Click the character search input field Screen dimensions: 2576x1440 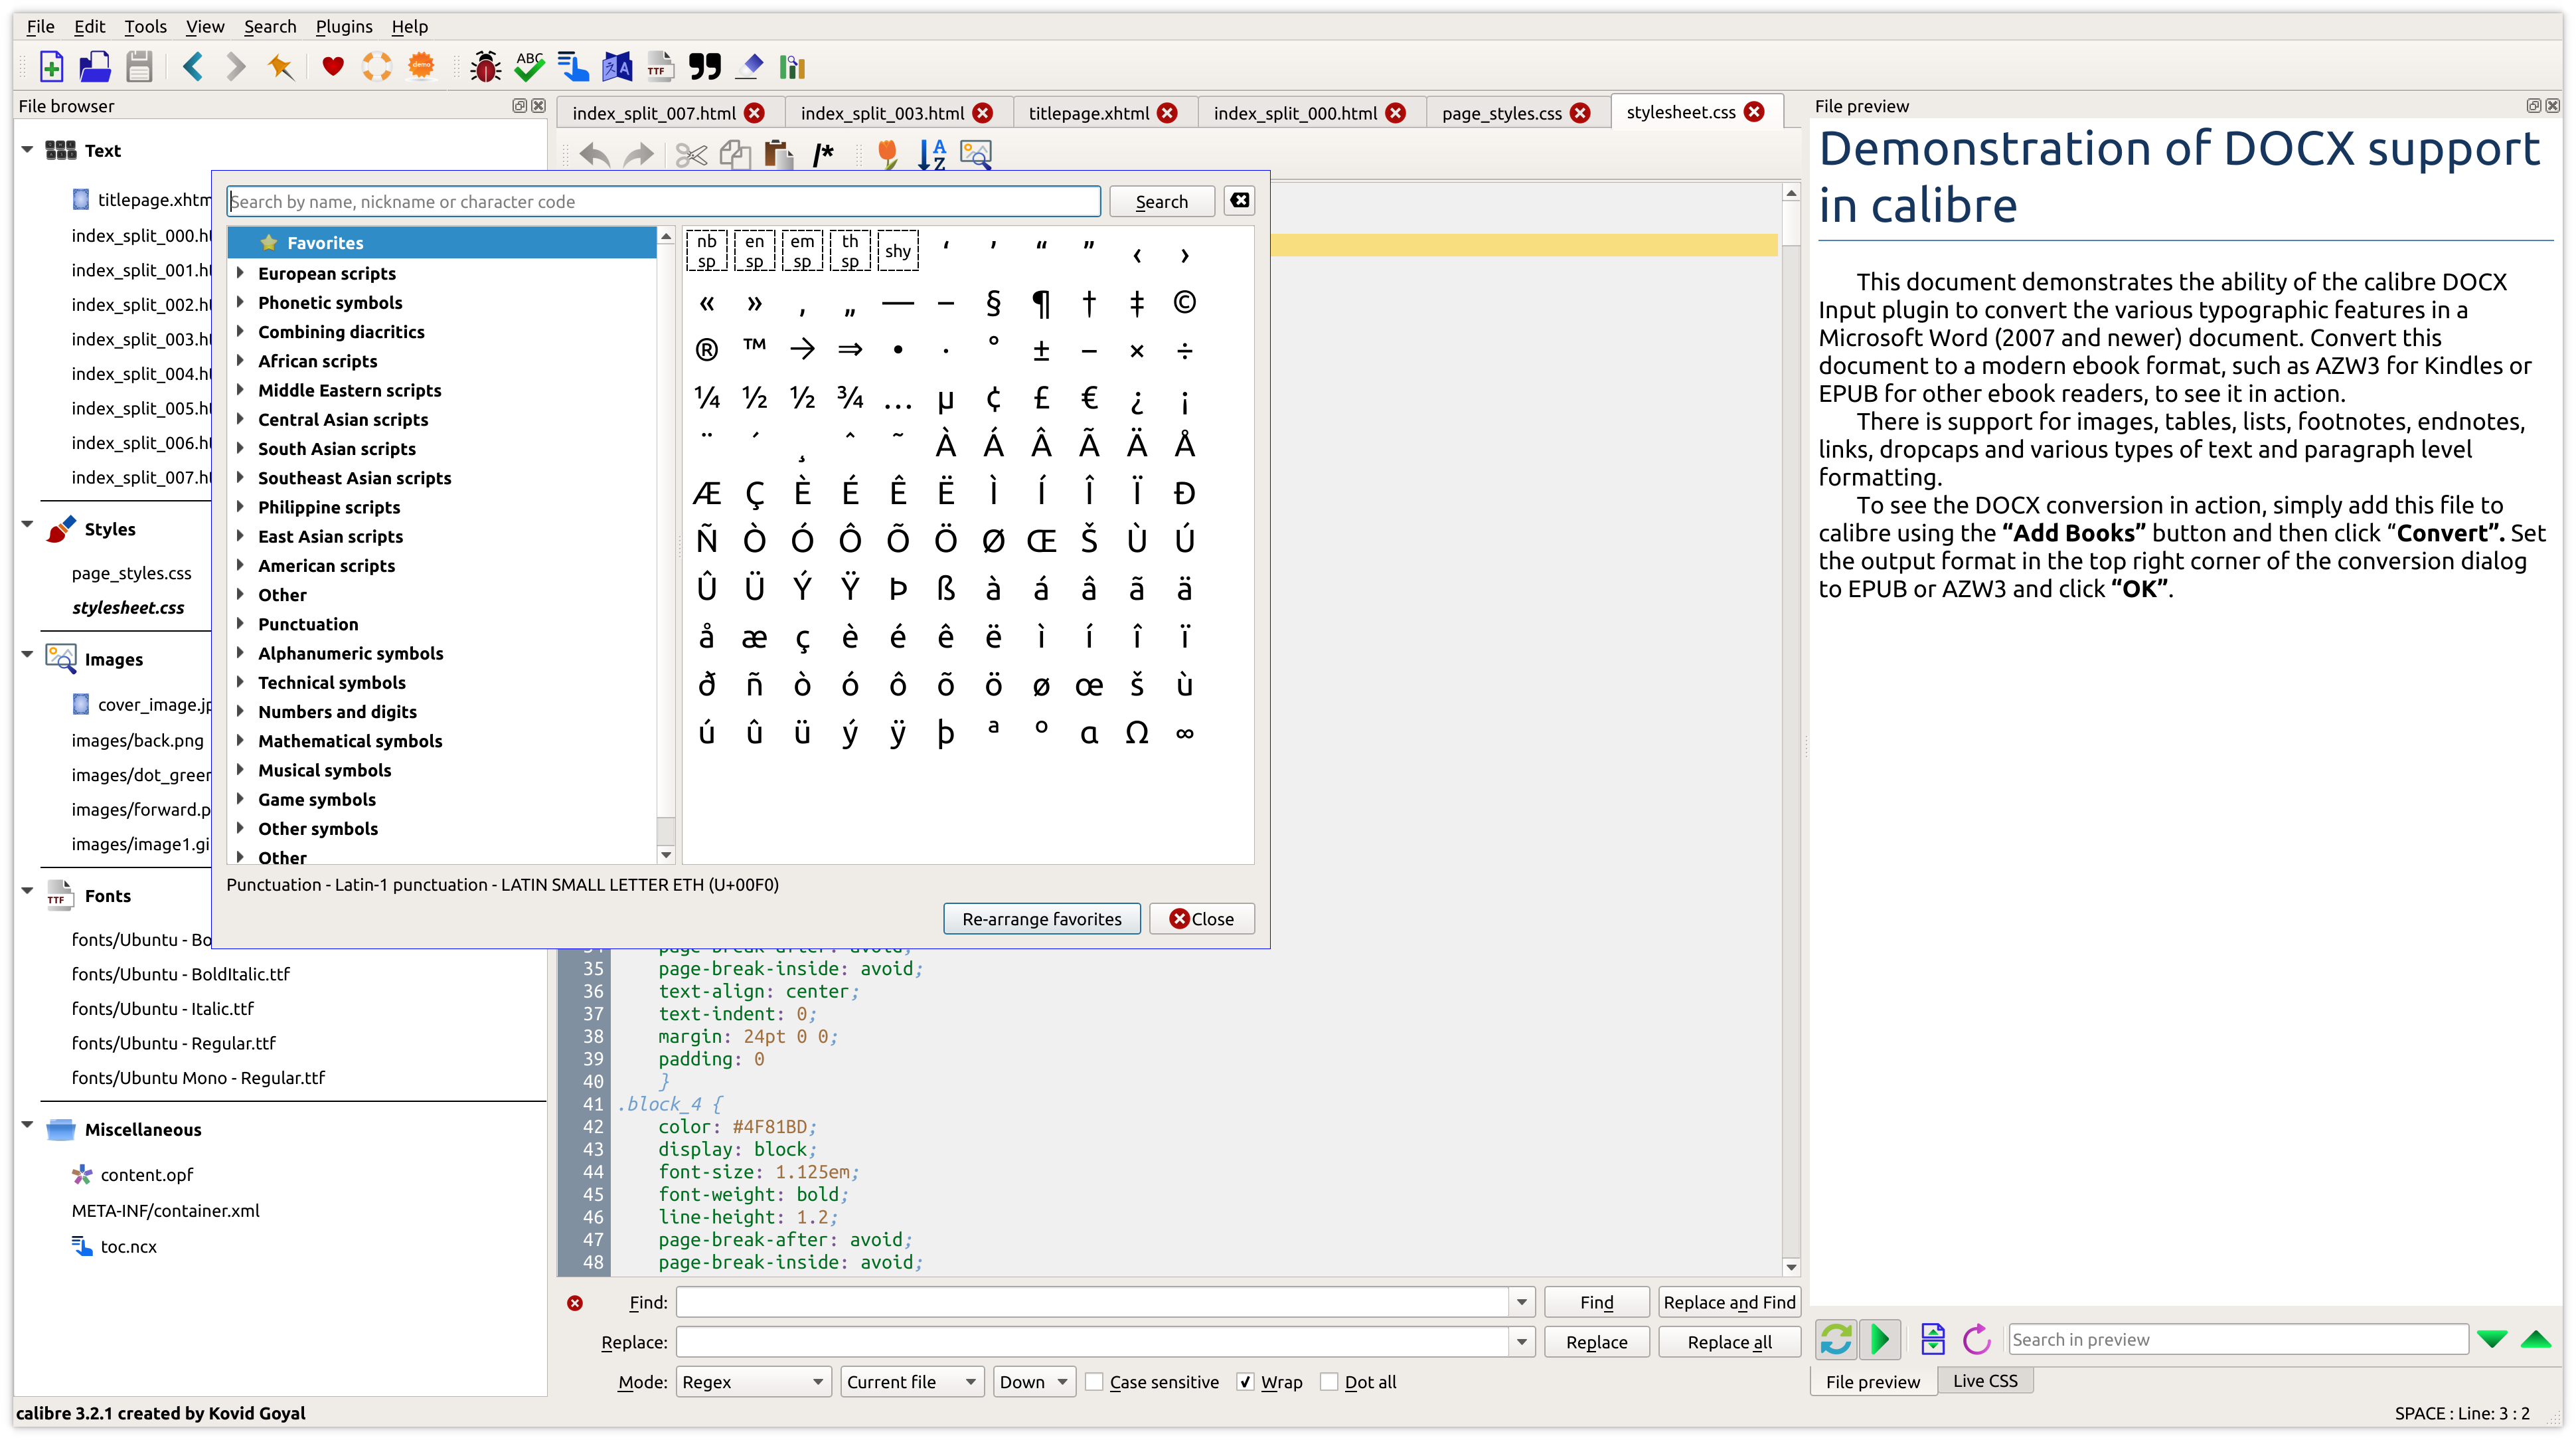664,201
